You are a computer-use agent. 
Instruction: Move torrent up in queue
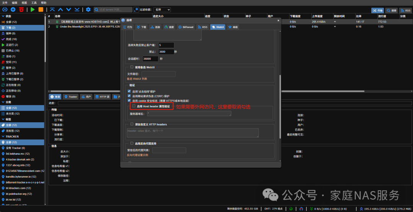60,10
